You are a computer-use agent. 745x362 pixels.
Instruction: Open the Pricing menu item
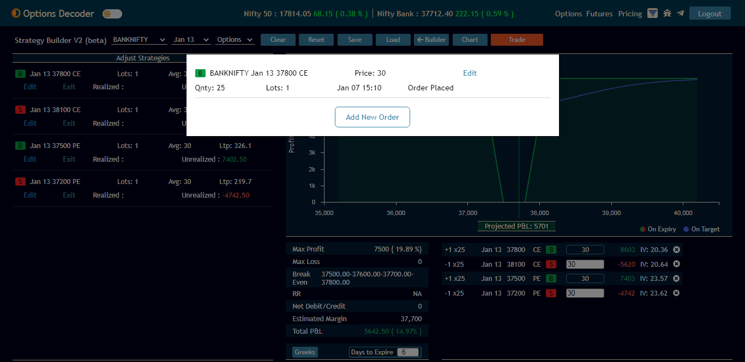(x=630, y=14)
